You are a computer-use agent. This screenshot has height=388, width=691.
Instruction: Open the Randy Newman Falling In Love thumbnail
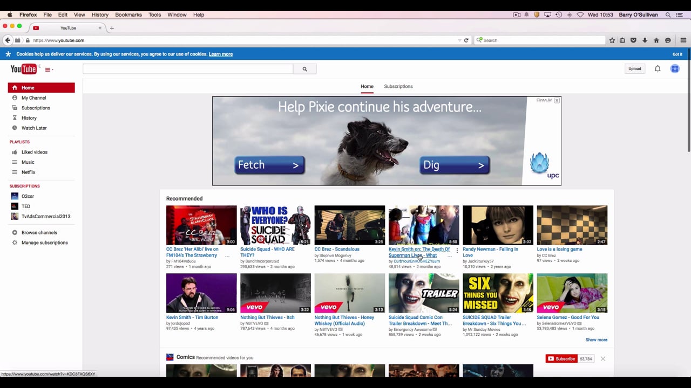(498, 225)
